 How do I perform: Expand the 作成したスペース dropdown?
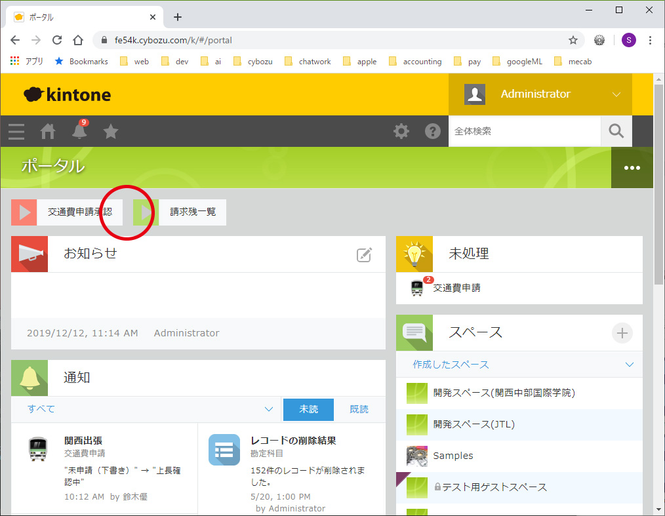(x=630, y=365)
